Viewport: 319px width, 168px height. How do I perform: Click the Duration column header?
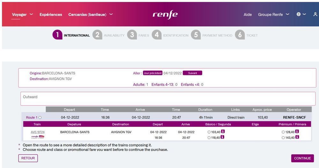[x=205, y=109]
